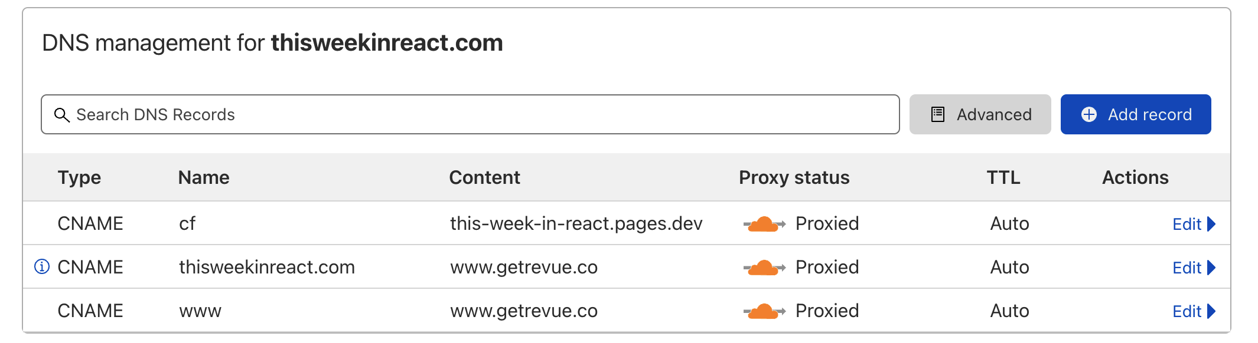Click the Proxy status column header

[794, 177]
